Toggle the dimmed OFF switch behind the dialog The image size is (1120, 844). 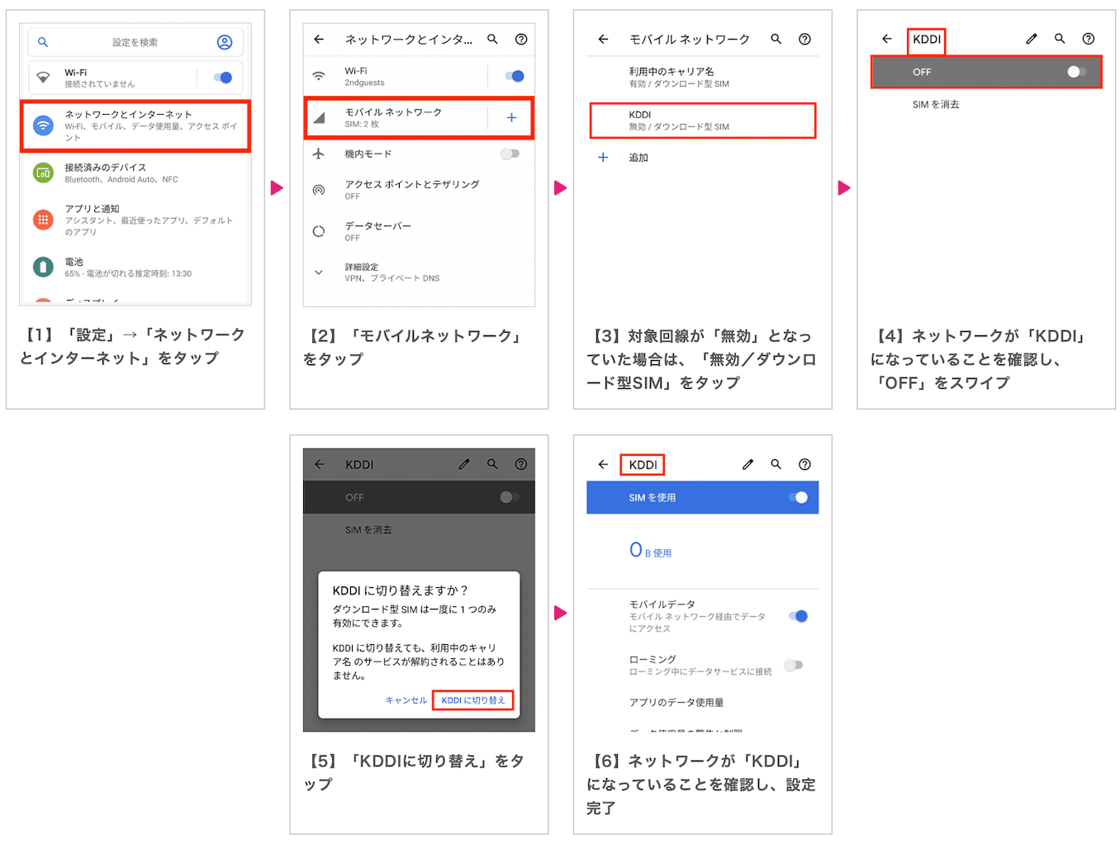coord(510,497)
